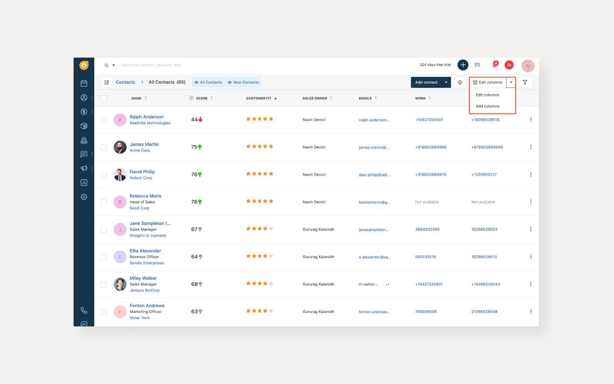Open the campaigns megaphone icon in sidebar
614x384 pixels.
coord(84,169)
